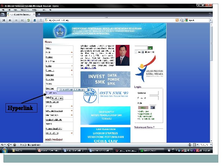
Task: Click the Link Pendidikan menu item
Action: point(52,115)
